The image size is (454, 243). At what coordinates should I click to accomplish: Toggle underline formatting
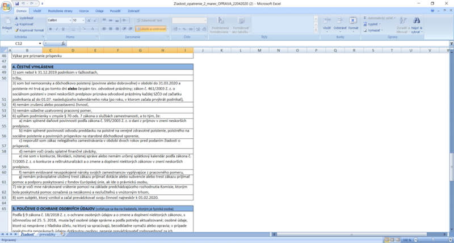click(63, 29)
